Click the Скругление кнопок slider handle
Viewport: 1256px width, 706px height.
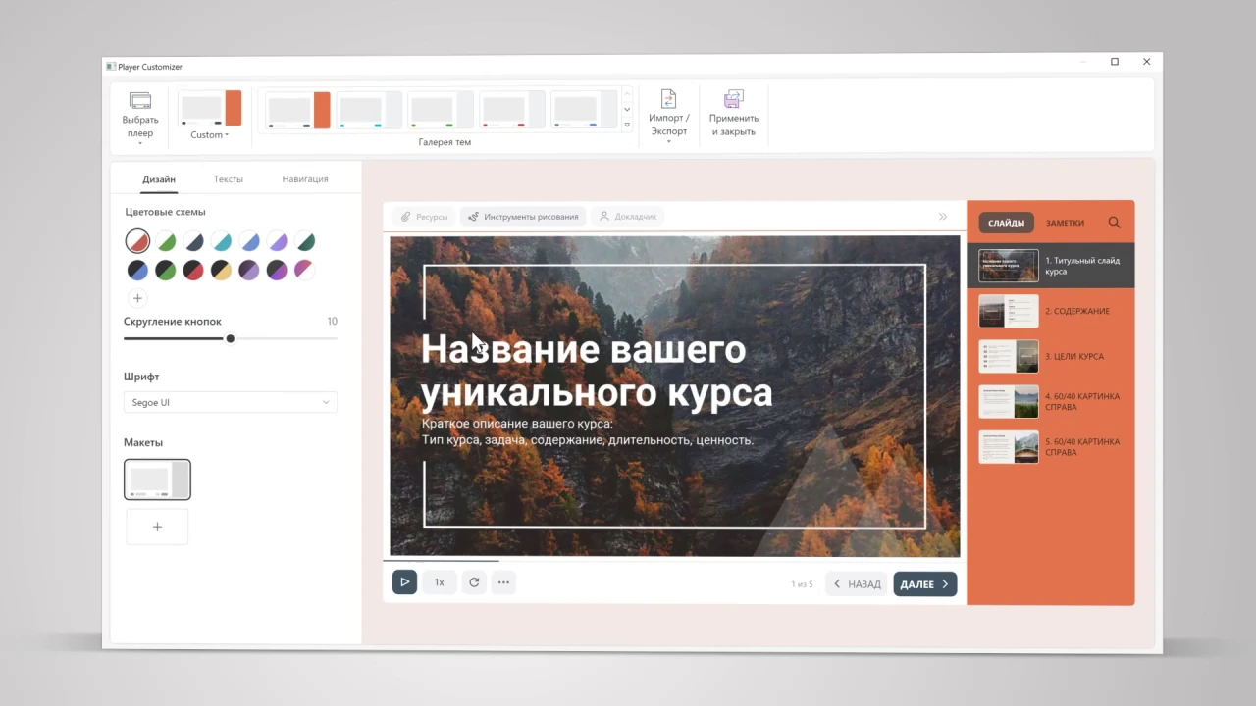231,338
